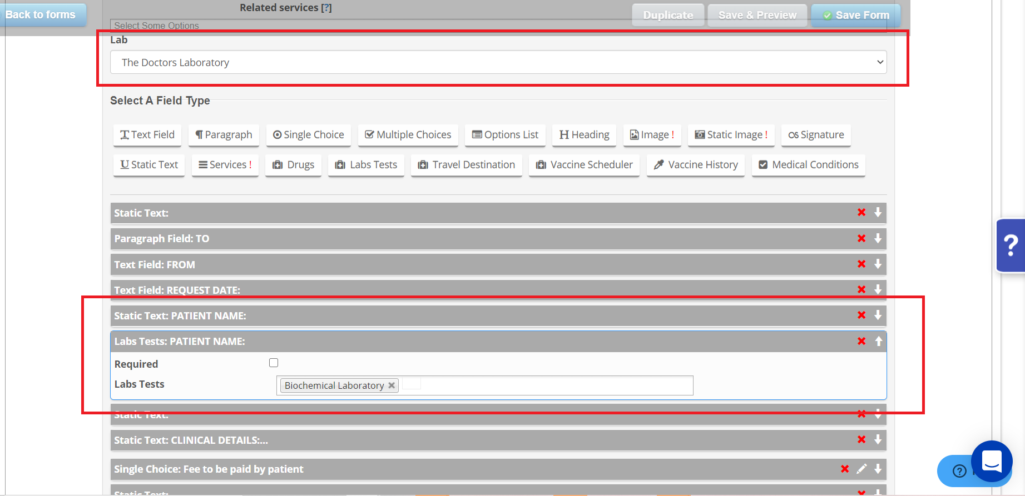1025x496 pixels.
Task: Add a Vaccine History field
Action: 696,165
